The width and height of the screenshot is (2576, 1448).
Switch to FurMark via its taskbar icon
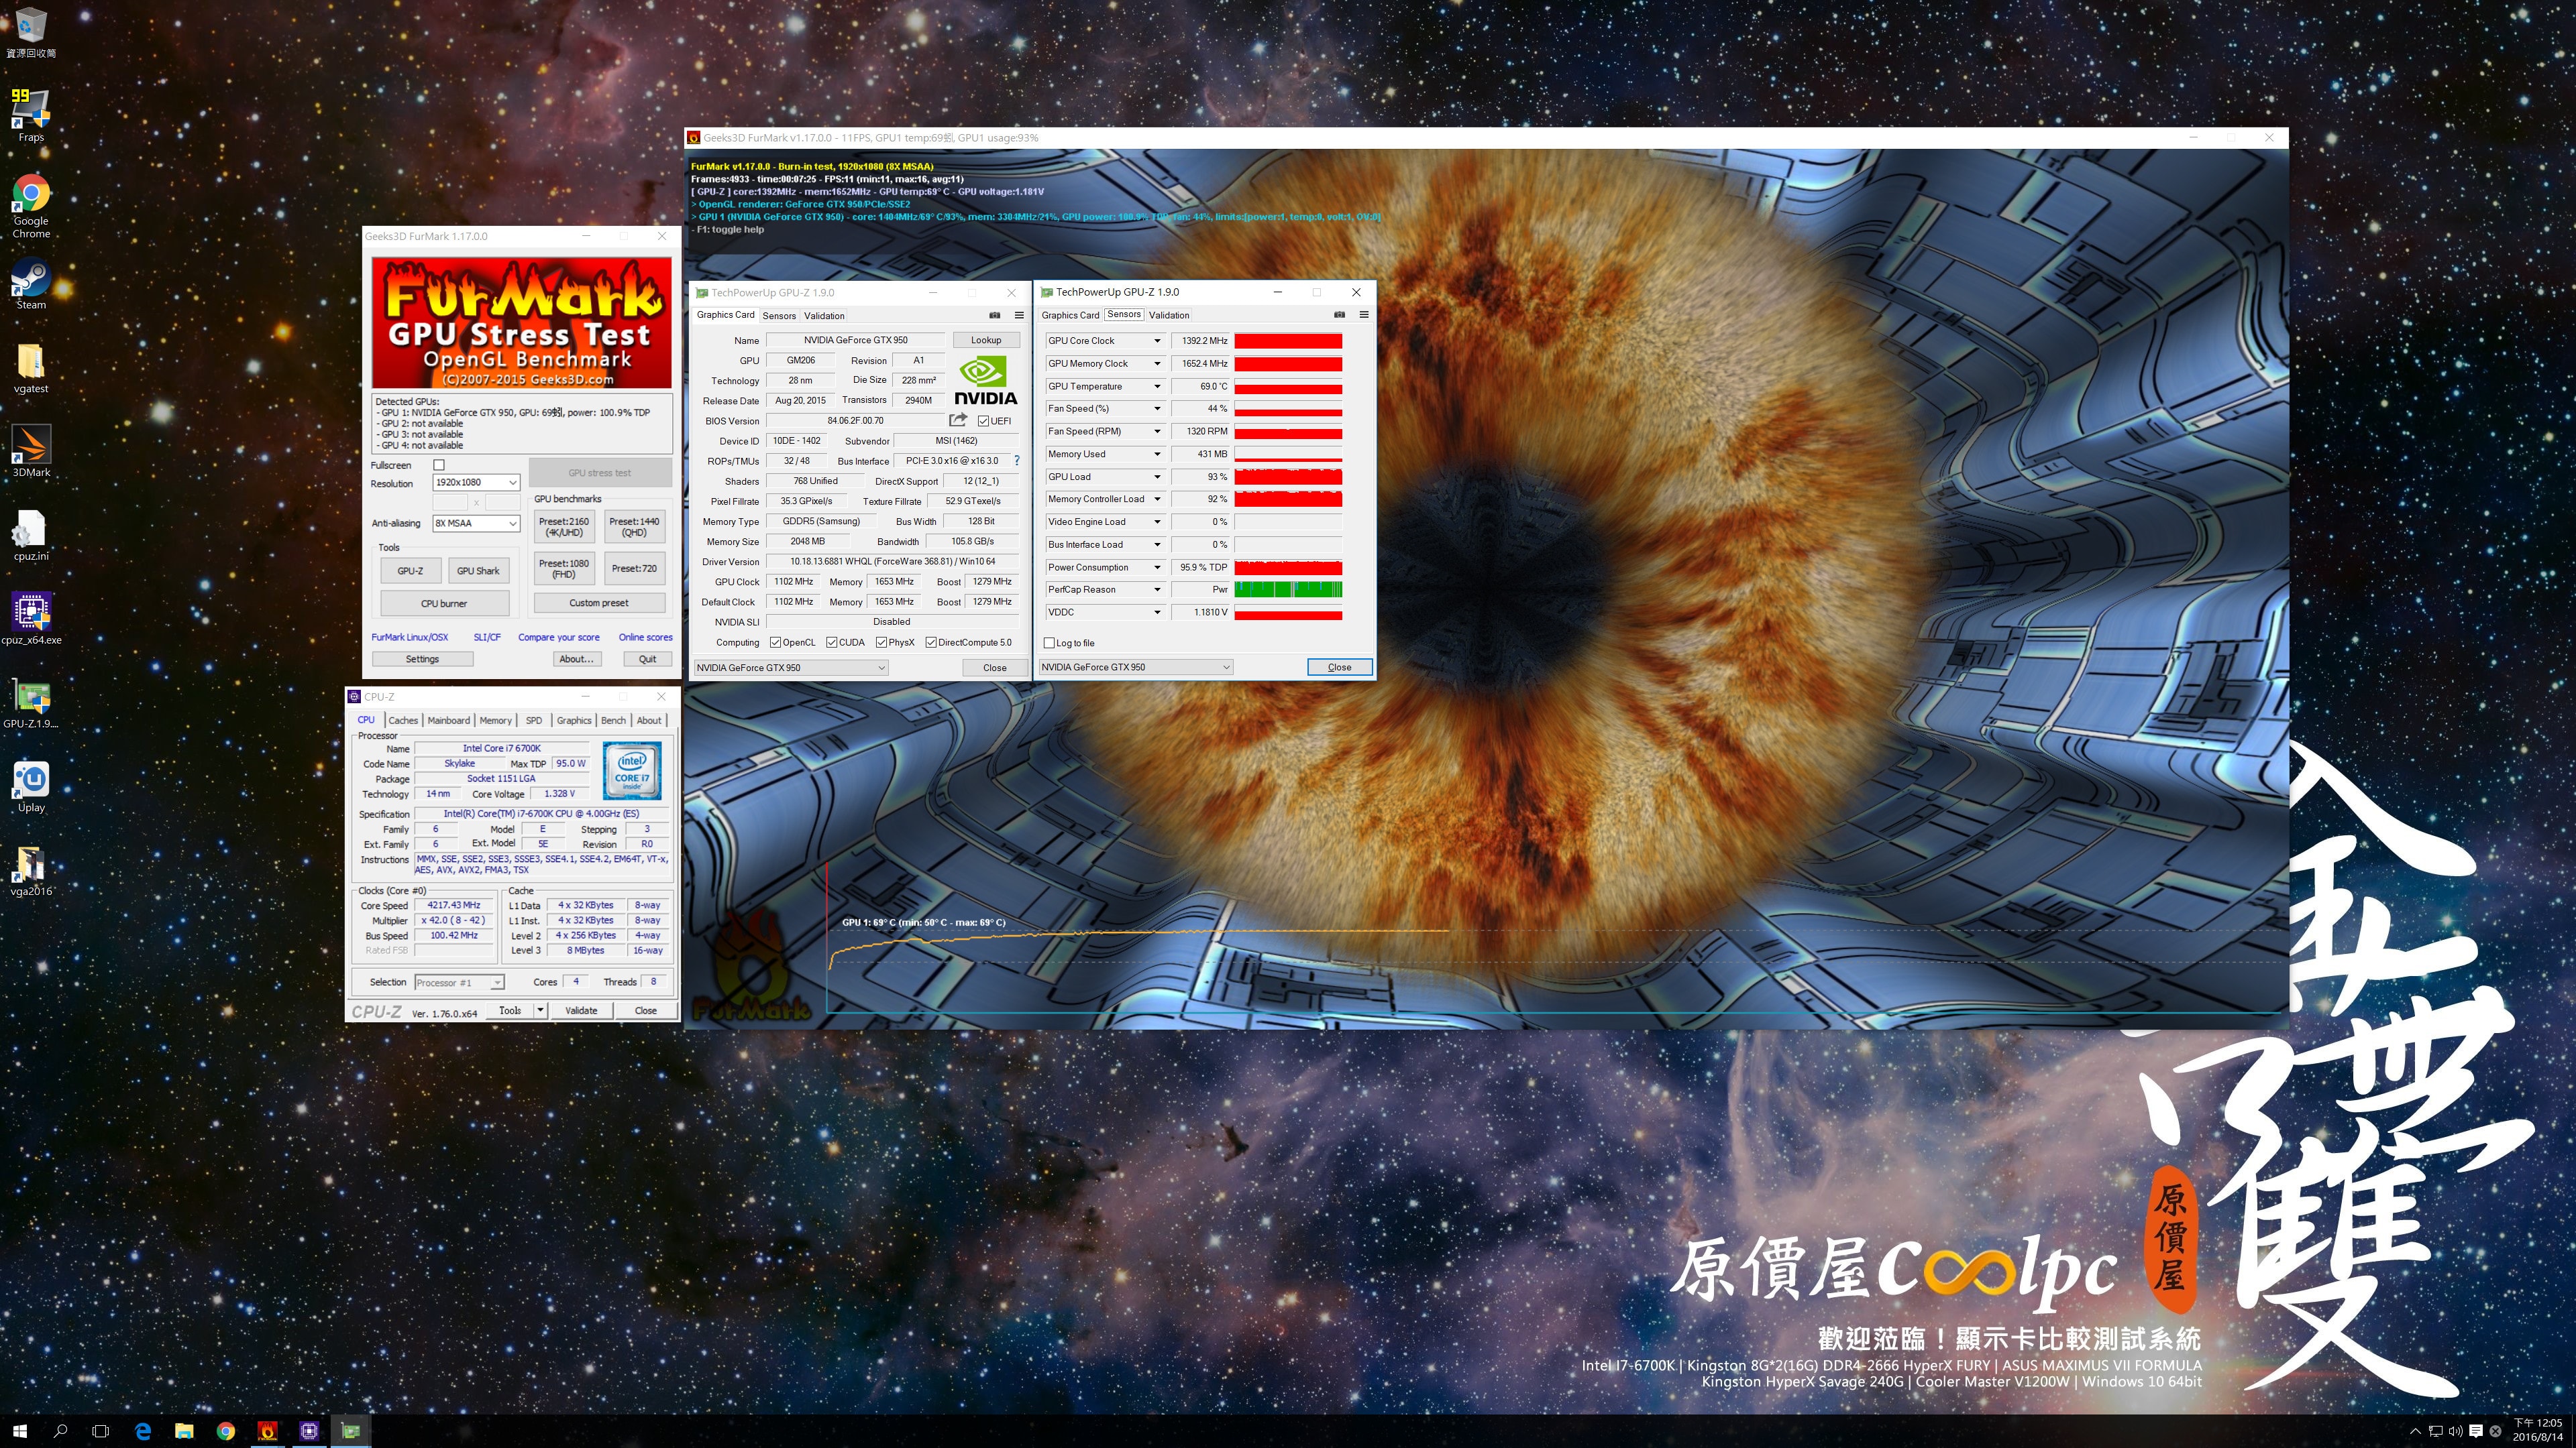(267, 1431)
